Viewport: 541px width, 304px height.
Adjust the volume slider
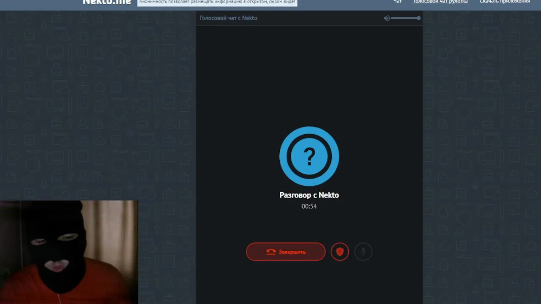point(405,18)
